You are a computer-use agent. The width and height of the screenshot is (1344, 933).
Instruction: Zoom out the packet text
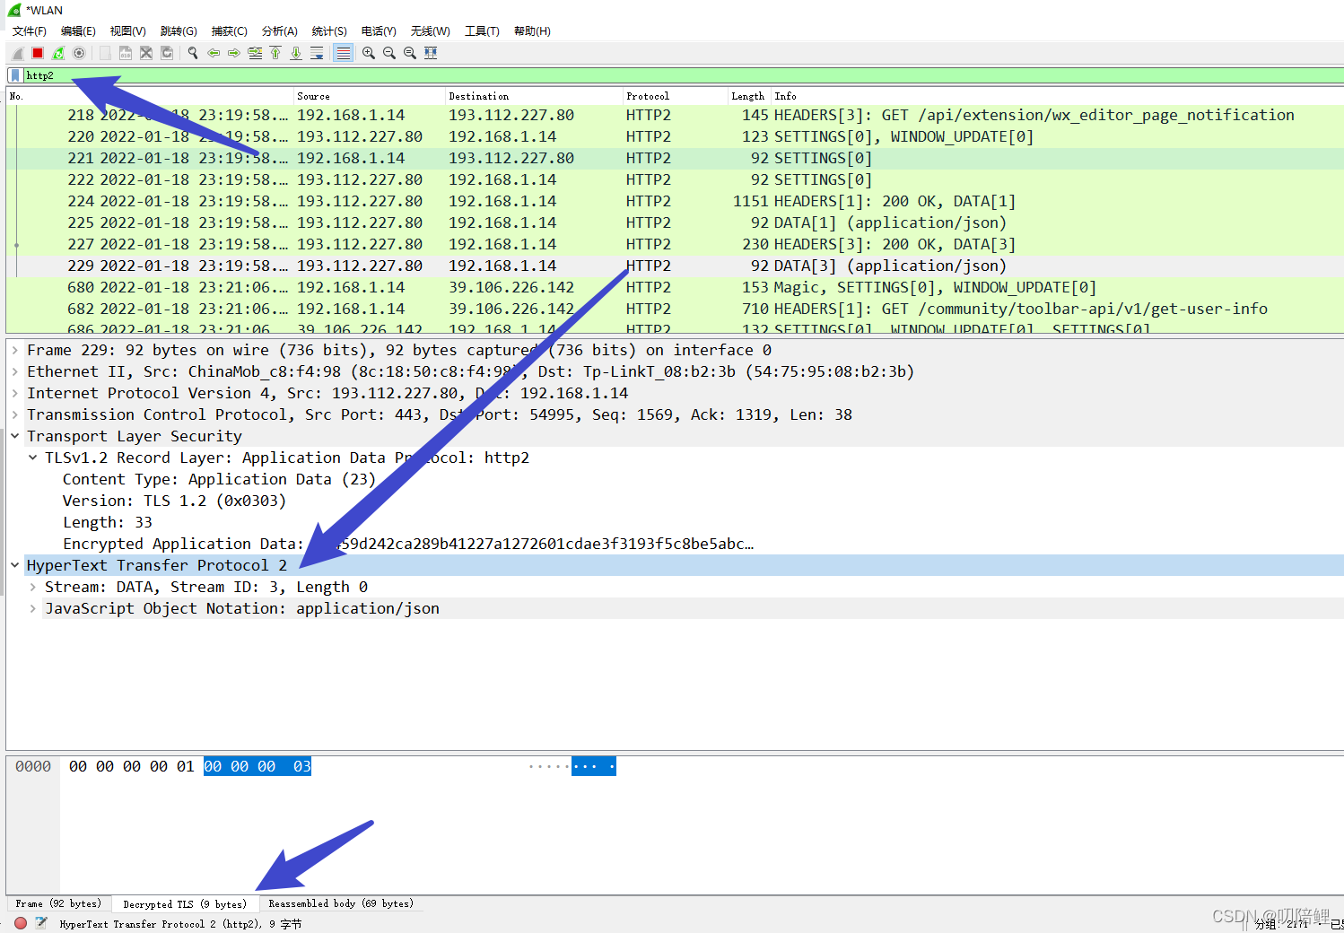coord(389,53)
